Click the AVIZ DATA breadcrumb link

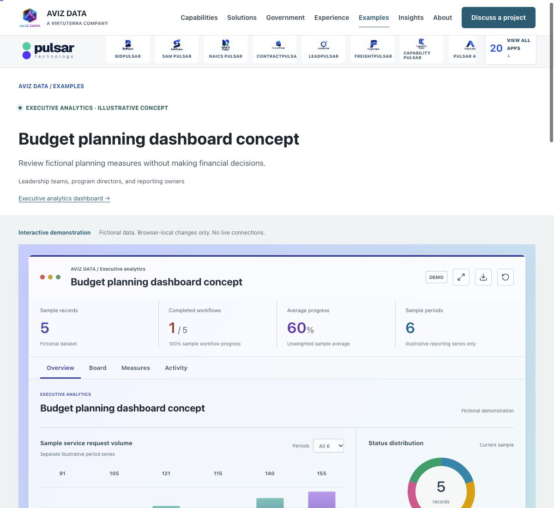(33, 86)
